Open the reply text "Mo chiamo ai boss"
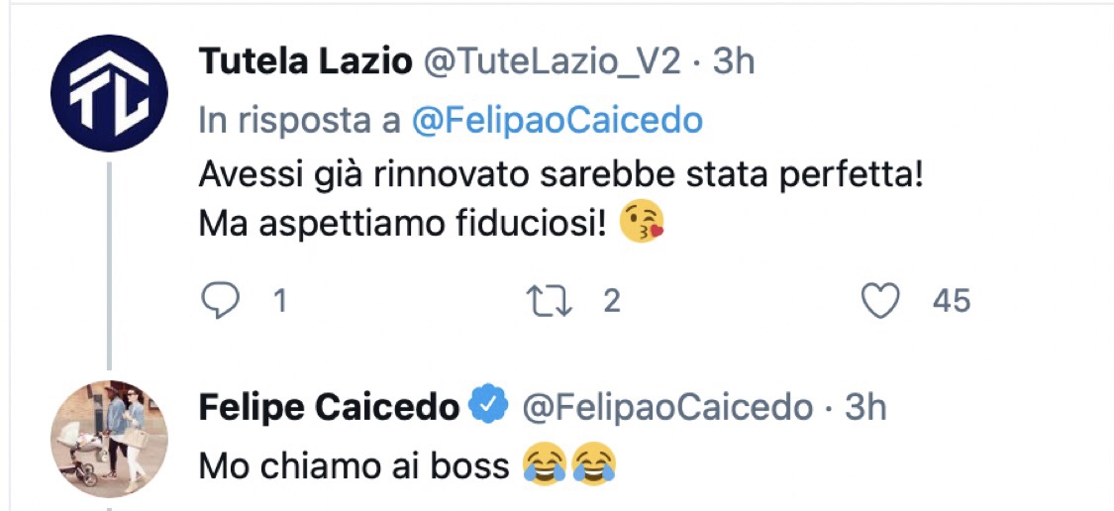This screenshot has width=1114, height=511. (x=354, y=464)
